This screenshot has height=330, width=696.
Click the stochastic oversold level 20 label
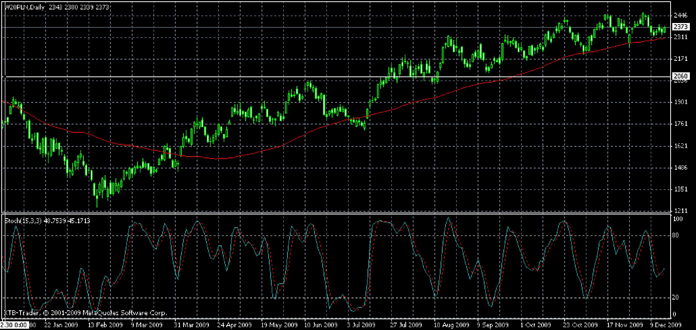[676, 298]
